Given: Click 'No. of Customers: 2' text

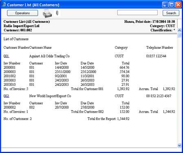Looking at the screenshot, I should (18, 119).
